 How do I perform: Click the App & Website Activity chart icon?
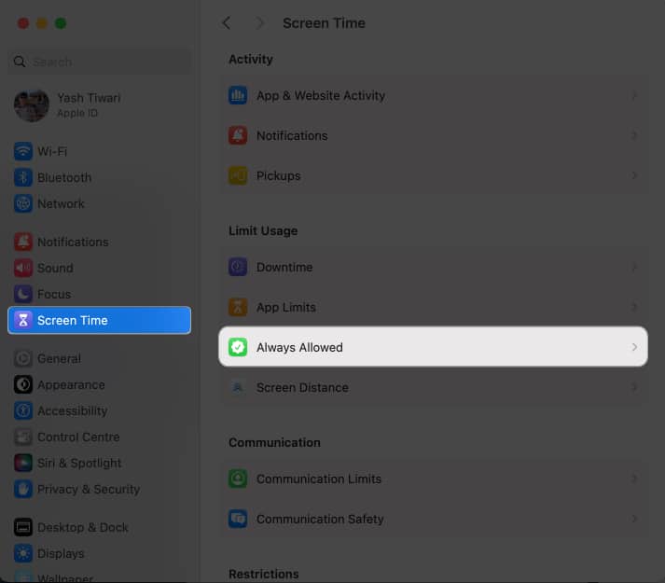tap(238, 95)
